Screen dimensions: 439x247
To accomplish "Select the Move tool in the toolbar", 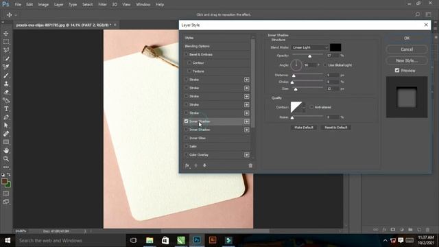I will coord(6,34).
